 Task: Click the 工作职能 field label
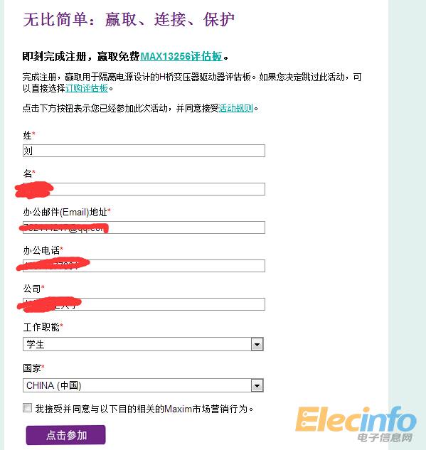[41, 327]
